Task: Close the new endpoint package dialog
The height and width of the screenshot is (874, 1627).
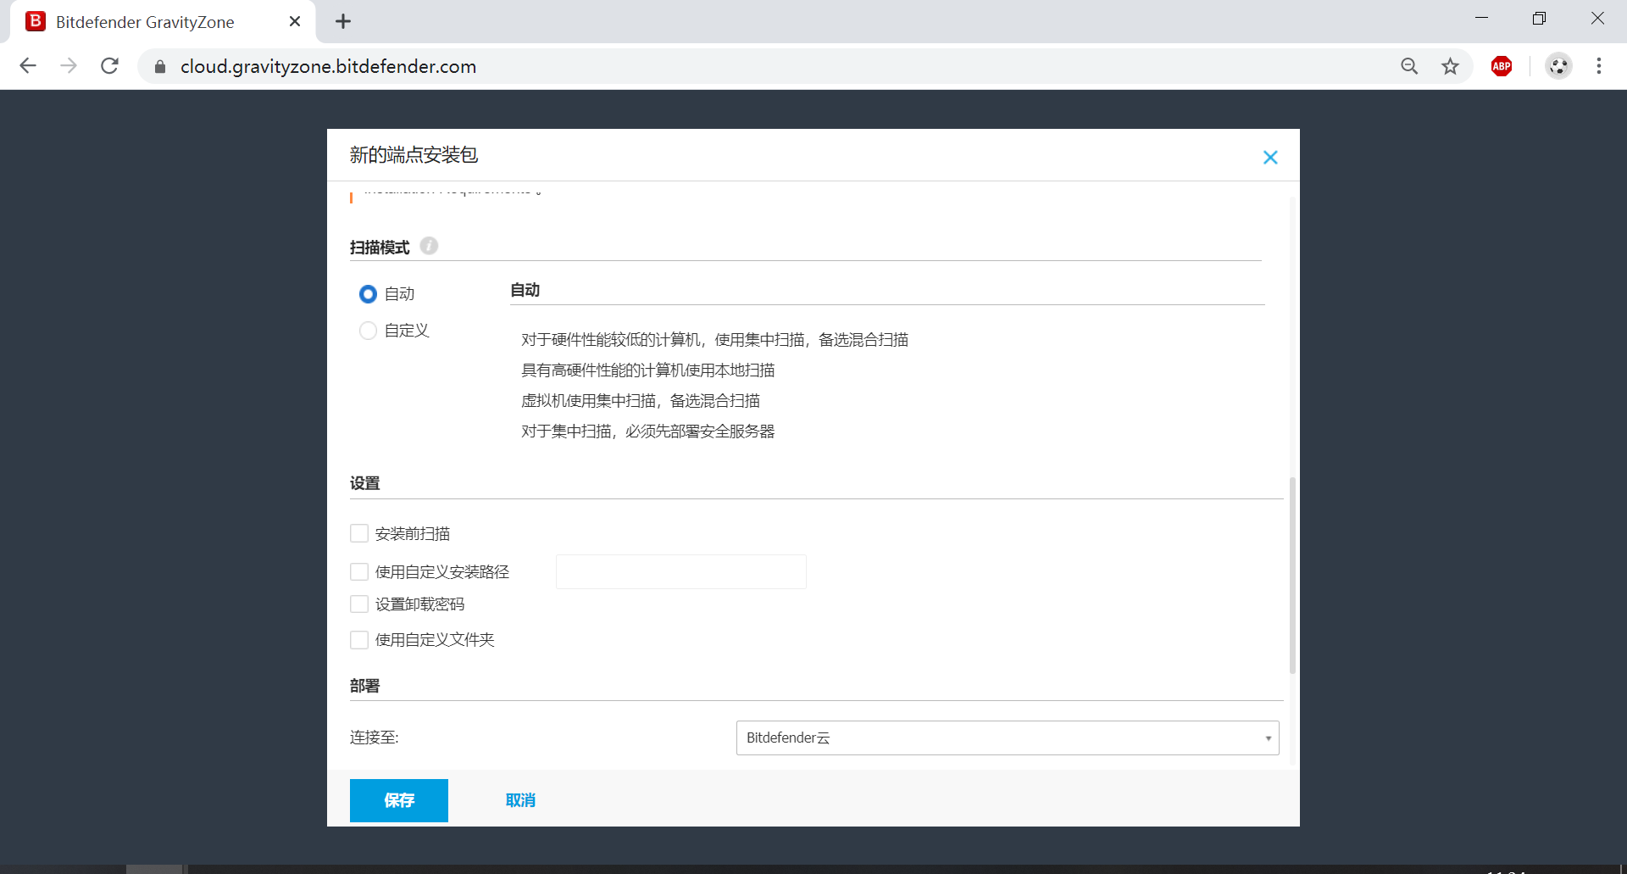Action: [x=1270, y=158]
